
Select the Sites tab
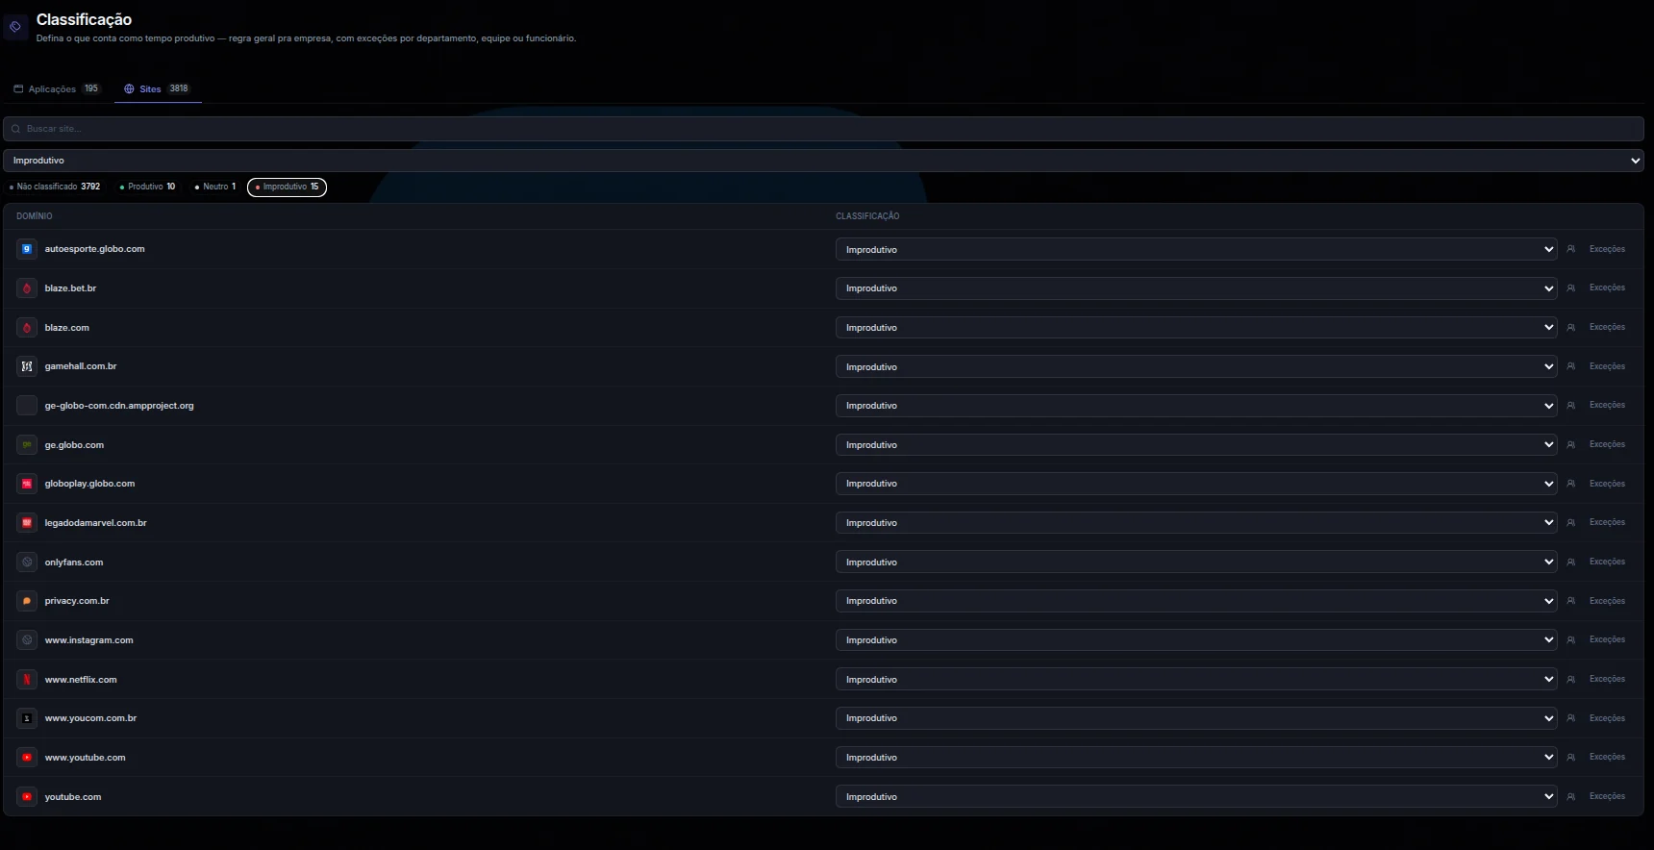[158, 88]
